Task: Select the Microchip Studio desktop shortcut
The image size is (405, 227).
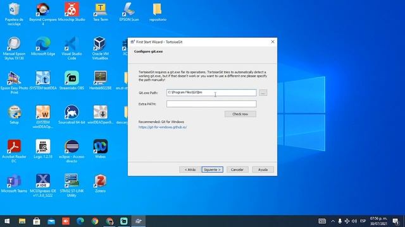Action: 72,12
